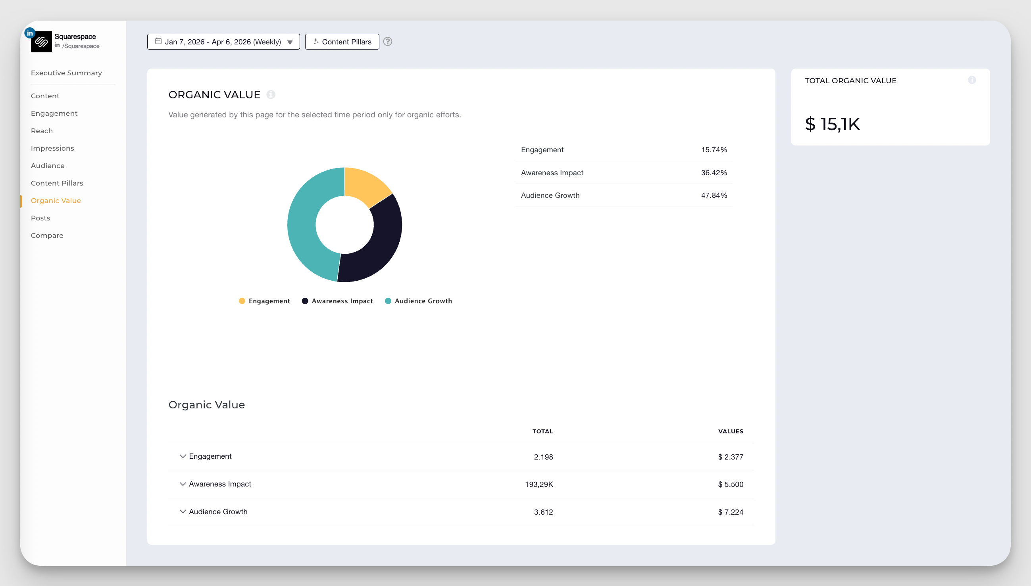Expand the Awareness Impact row
Viewport: 1031px width, 586px height.
point(183,484)
